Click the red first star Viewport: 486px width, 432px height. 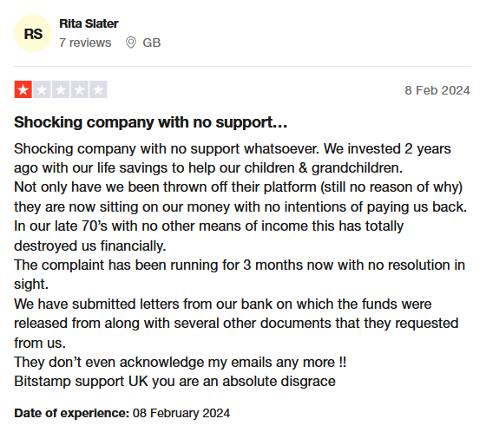[x=23, y=89]
